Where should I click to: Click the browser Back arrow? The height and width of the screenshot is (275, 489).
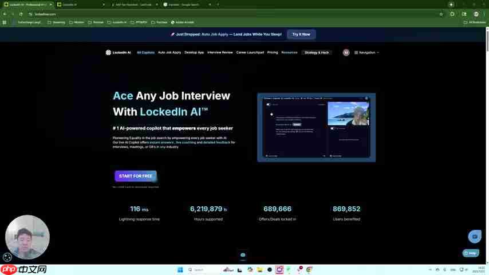pos(5,14)
